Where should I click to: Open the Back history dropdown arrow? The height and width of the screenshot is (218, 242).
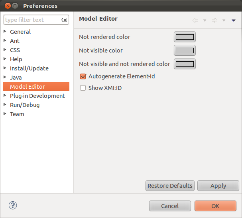point(205,20)
